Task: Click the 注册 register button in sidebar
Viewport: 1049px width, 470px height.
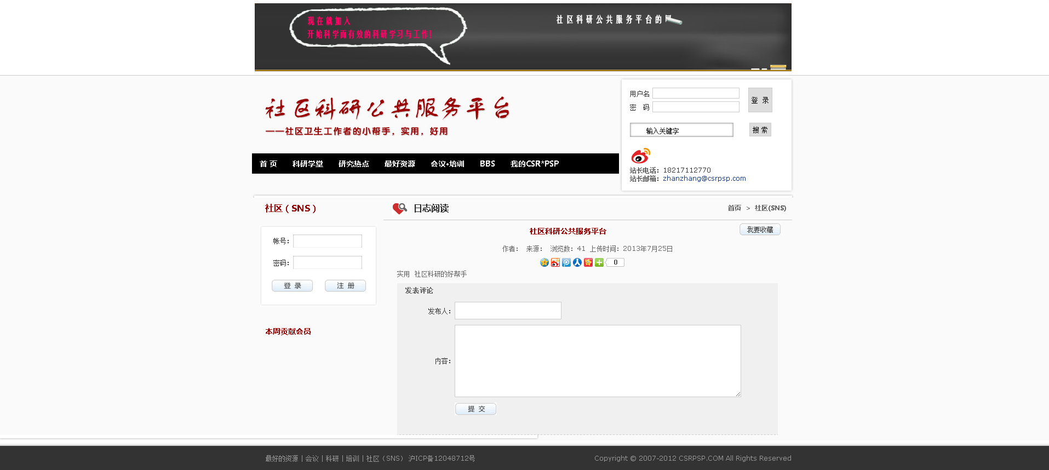Action: tap(345, 286)
